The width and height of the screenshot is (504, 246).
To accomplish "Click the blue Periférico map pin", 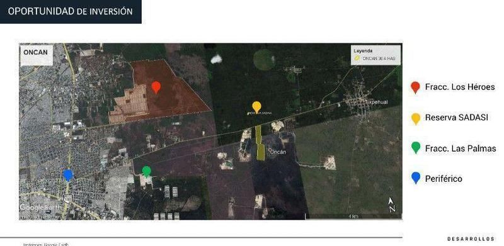I will [x=67, y=176].
